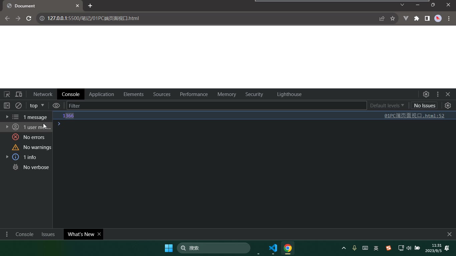The width and height of the screenshot is (456, 256).
Task: Reload the page in Chrome
Action: (x=29, y=18)
